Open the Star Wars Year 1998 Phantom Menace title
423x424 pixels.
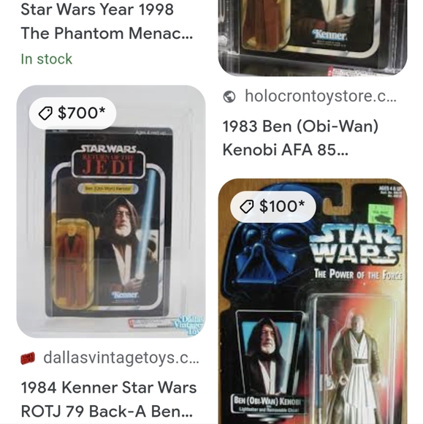pyautogui.click(x=107, y=21)
